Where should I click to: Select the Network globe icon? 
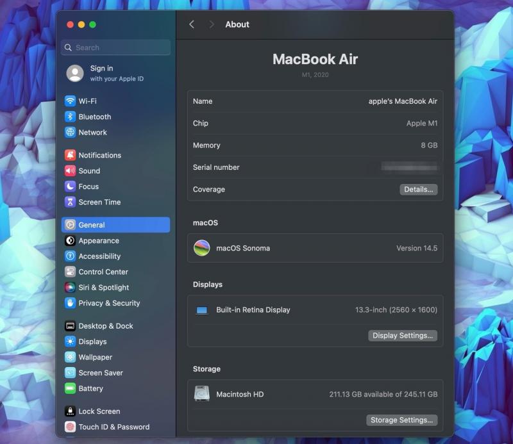70,133
